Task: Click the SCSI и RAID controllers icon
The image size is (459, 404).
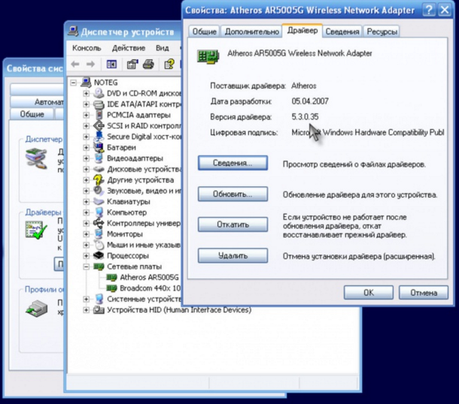Action: click(99, 125)
